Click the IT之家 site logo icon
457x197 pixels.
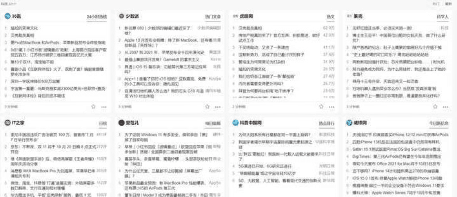click(x=7, y=123)
